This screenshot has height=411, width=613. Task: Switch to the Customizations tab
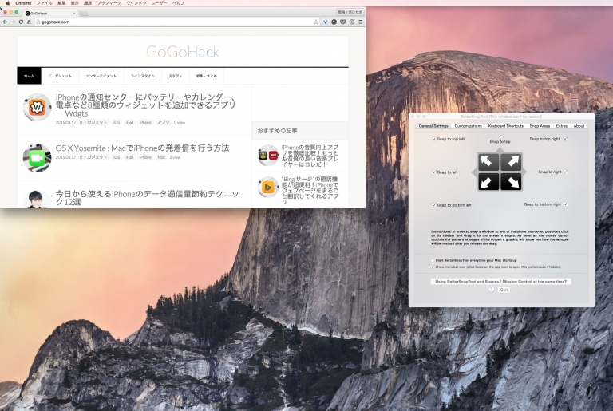[x=468, y=126]
